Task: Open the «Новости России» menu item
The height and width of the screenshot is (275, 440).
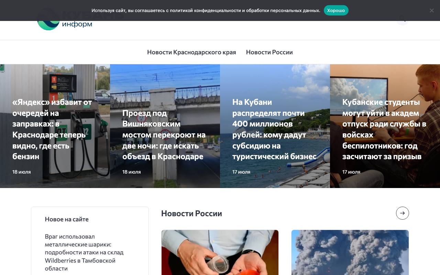Action: pos(269,52)
